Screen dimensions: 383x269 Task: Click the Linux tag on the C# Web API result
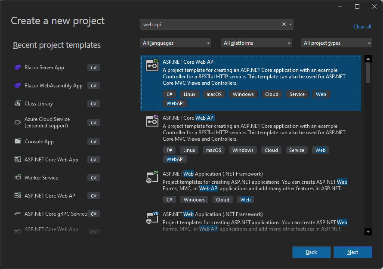[x=189, y=94]
